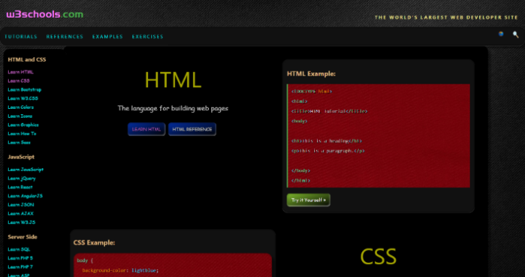Click the 'body {' CSS code line
This screenshot has width=525, height=277.
85,260
